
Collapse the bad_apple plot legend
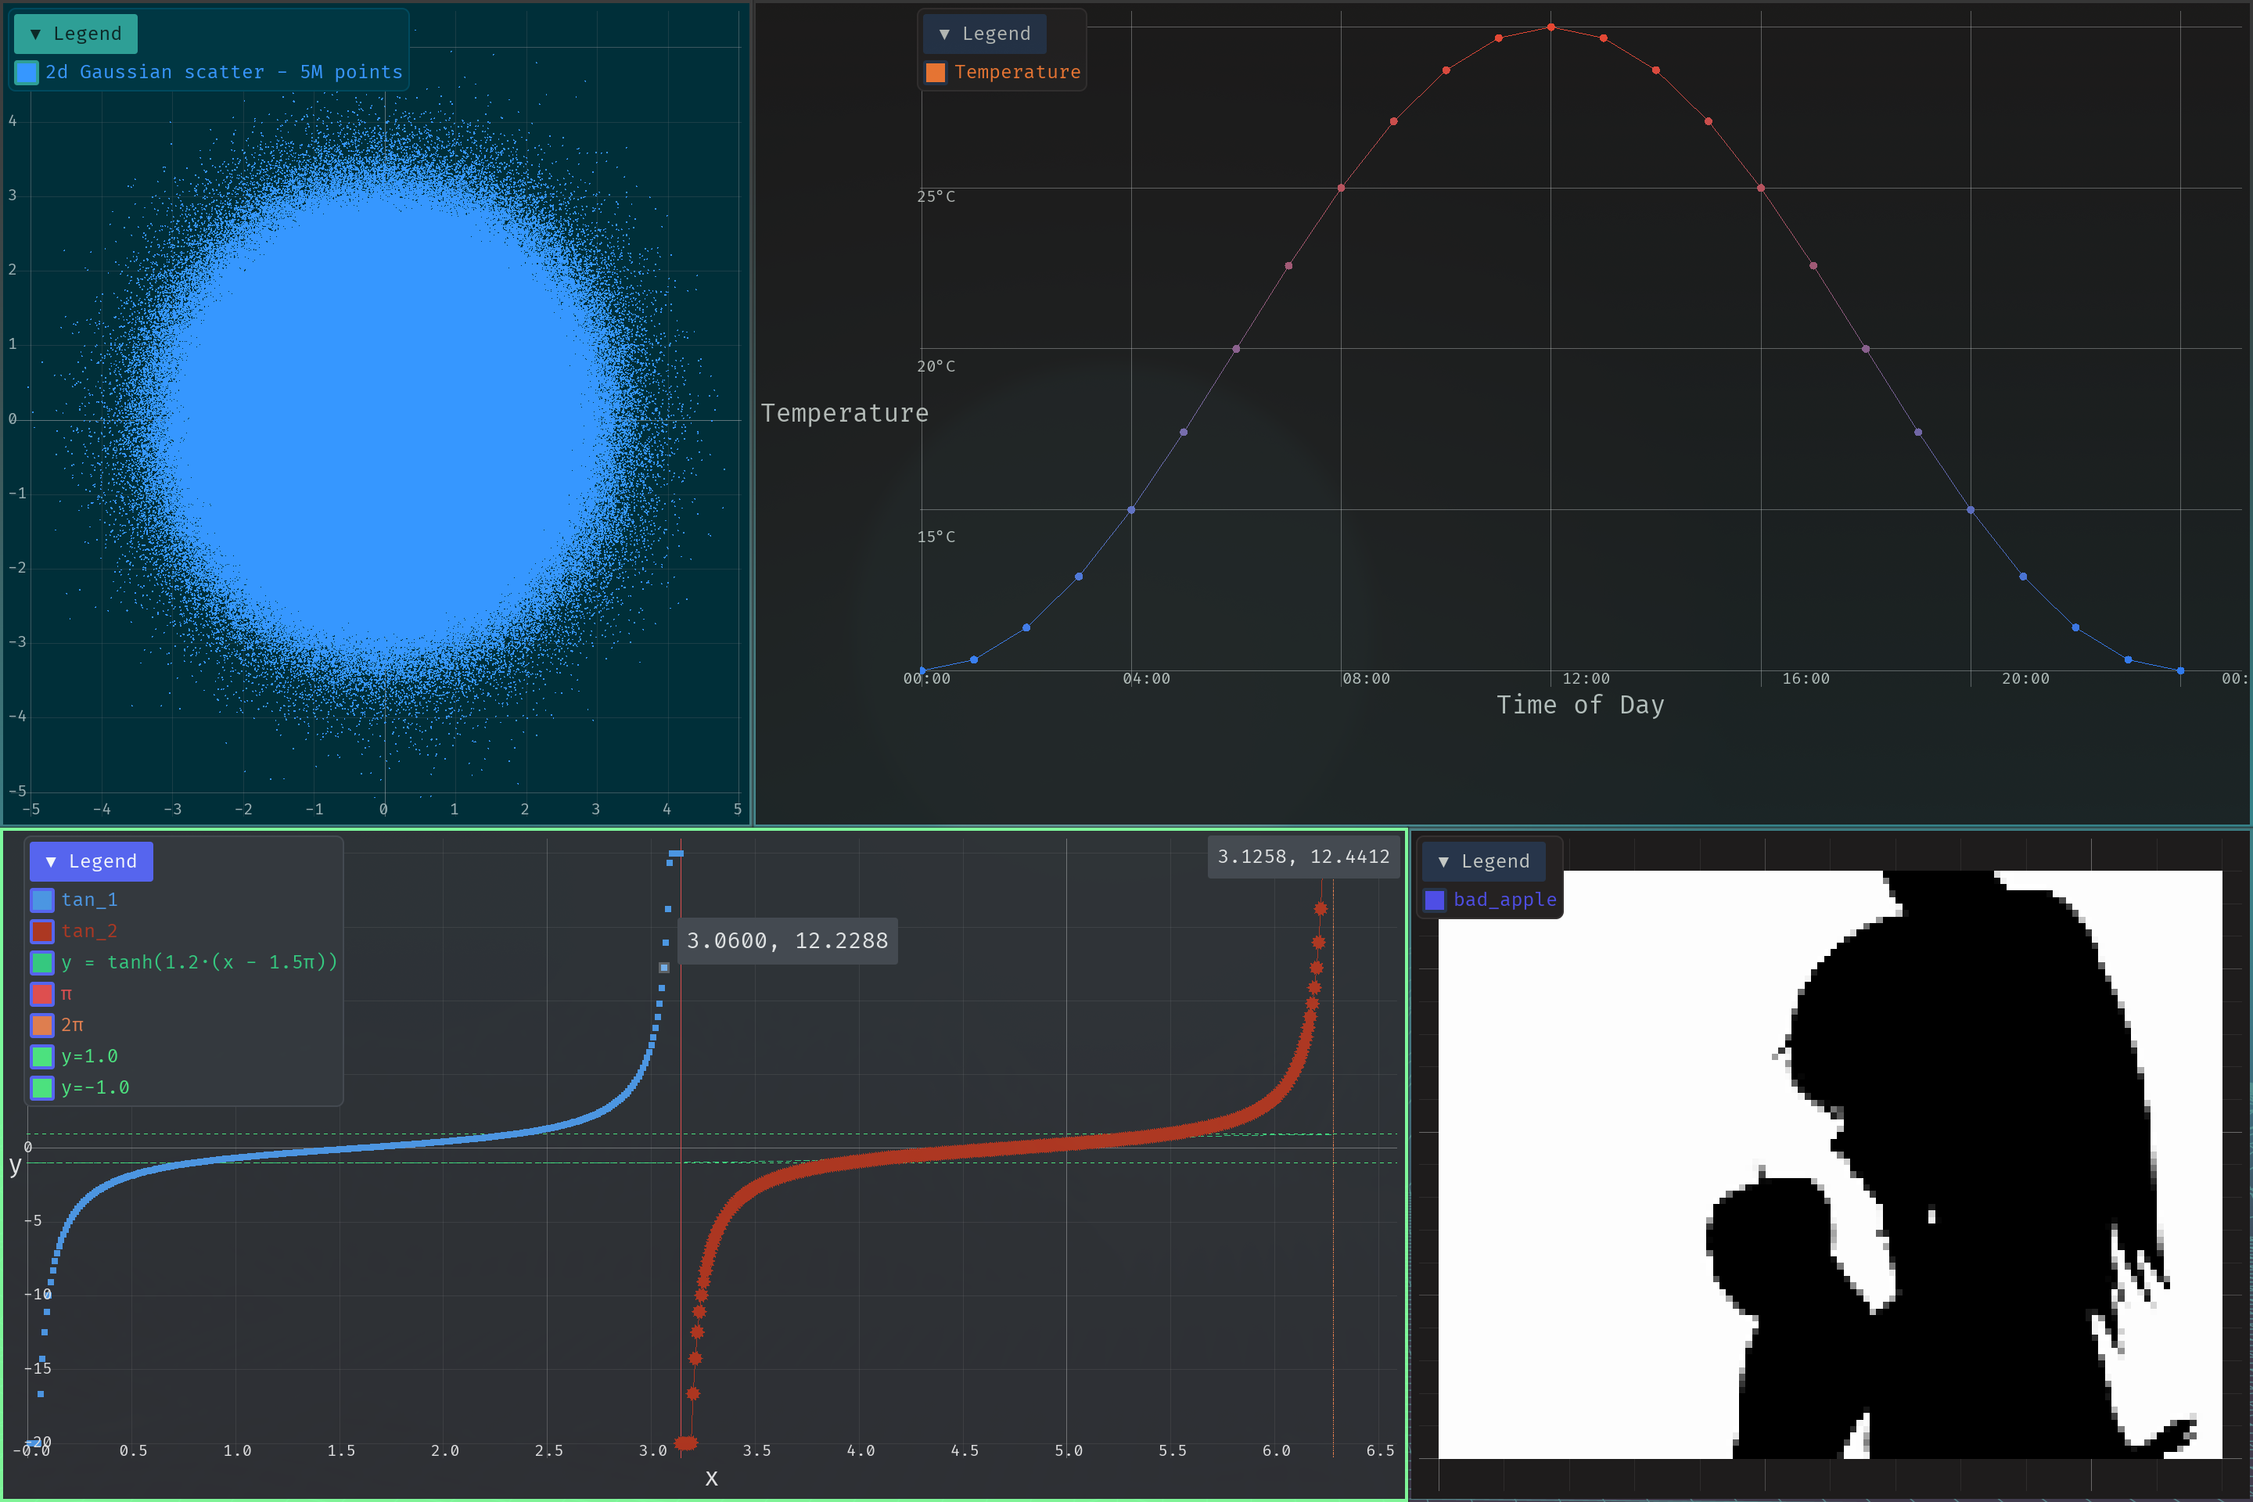point(1483,861)
